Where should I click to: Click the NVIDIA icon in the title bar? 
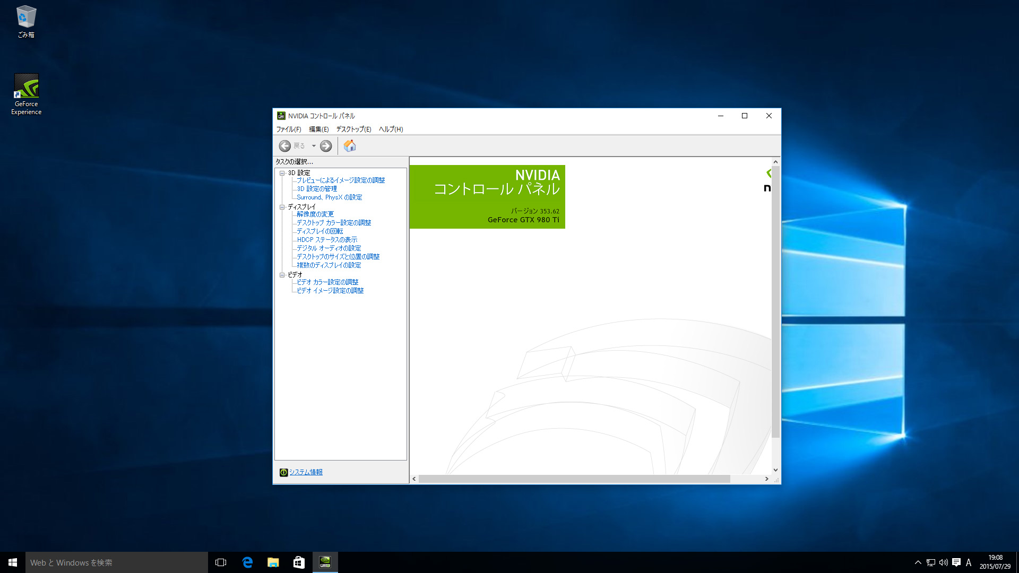coord(281,116)
